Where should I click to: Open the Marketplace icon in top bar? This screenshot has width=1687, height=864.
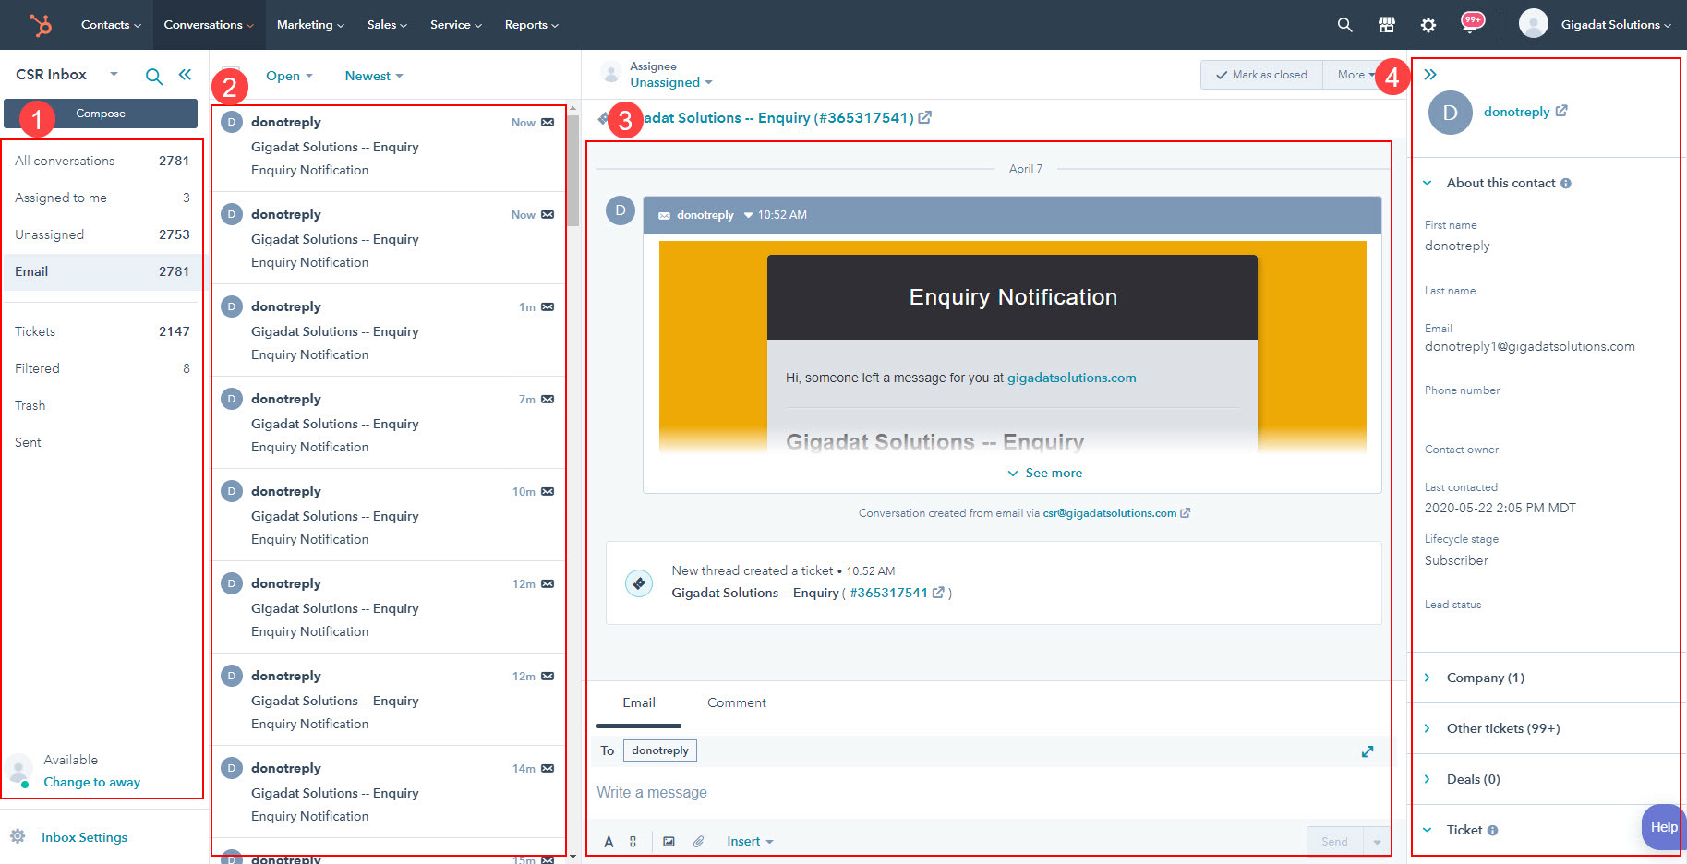click(1387, 25)
